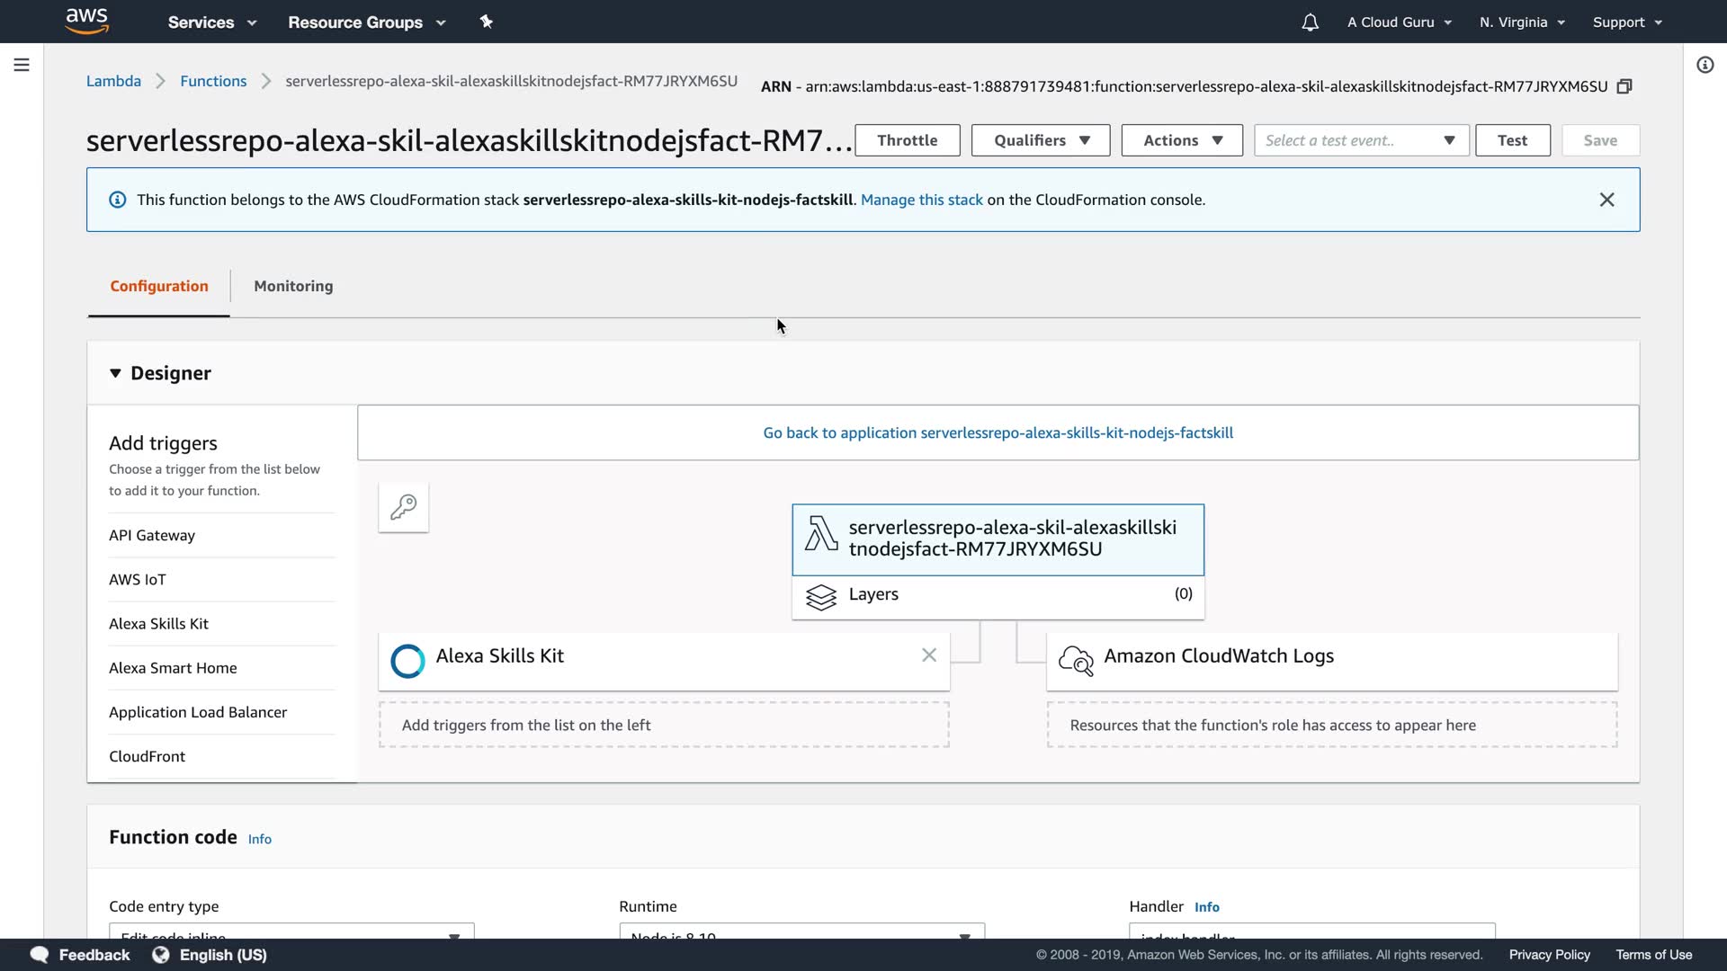
Task: Click the AWS logo icon
Action: (x=86, y=21)
